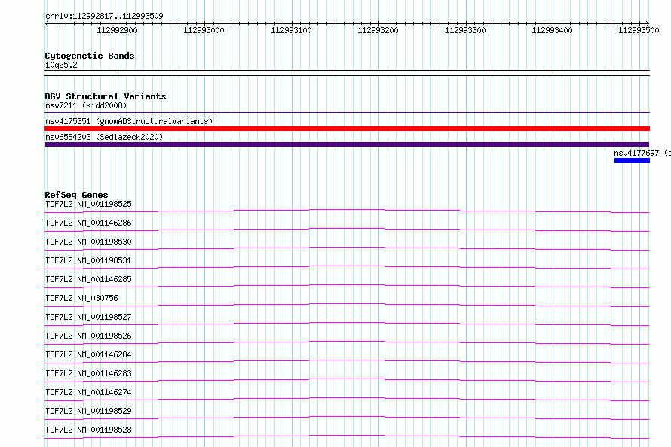671x447 pixels.
Task: Click the red nsv4175351 variant bar
Action: [347, 129]
